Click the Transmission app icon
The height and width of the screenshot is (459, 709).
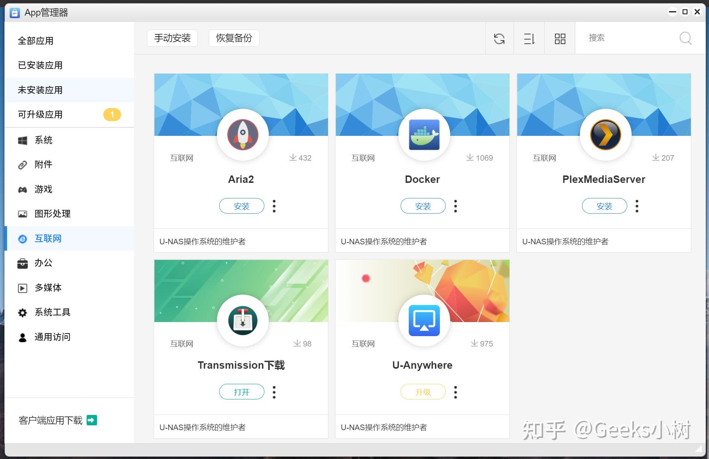pos(243,321)
